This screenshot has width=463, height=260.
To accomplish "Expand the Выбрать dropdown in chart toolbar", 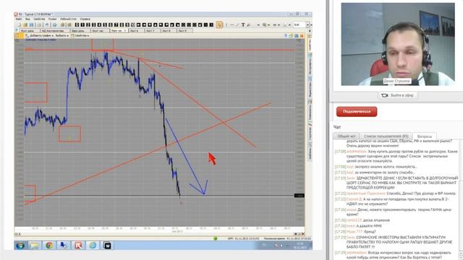I will tap(62, 35).
